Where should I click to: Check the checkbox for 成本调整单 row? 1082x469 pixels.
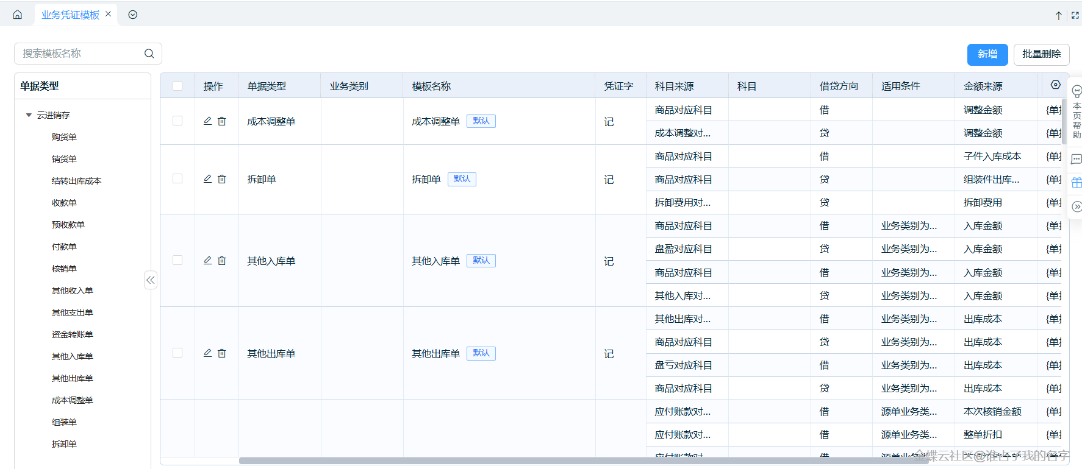click(x=177, y=121)
